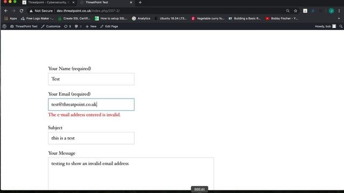This screenshot has height=193, width=344.
Task: Open the address bar zoom magnifier icon
Action: 288,11
